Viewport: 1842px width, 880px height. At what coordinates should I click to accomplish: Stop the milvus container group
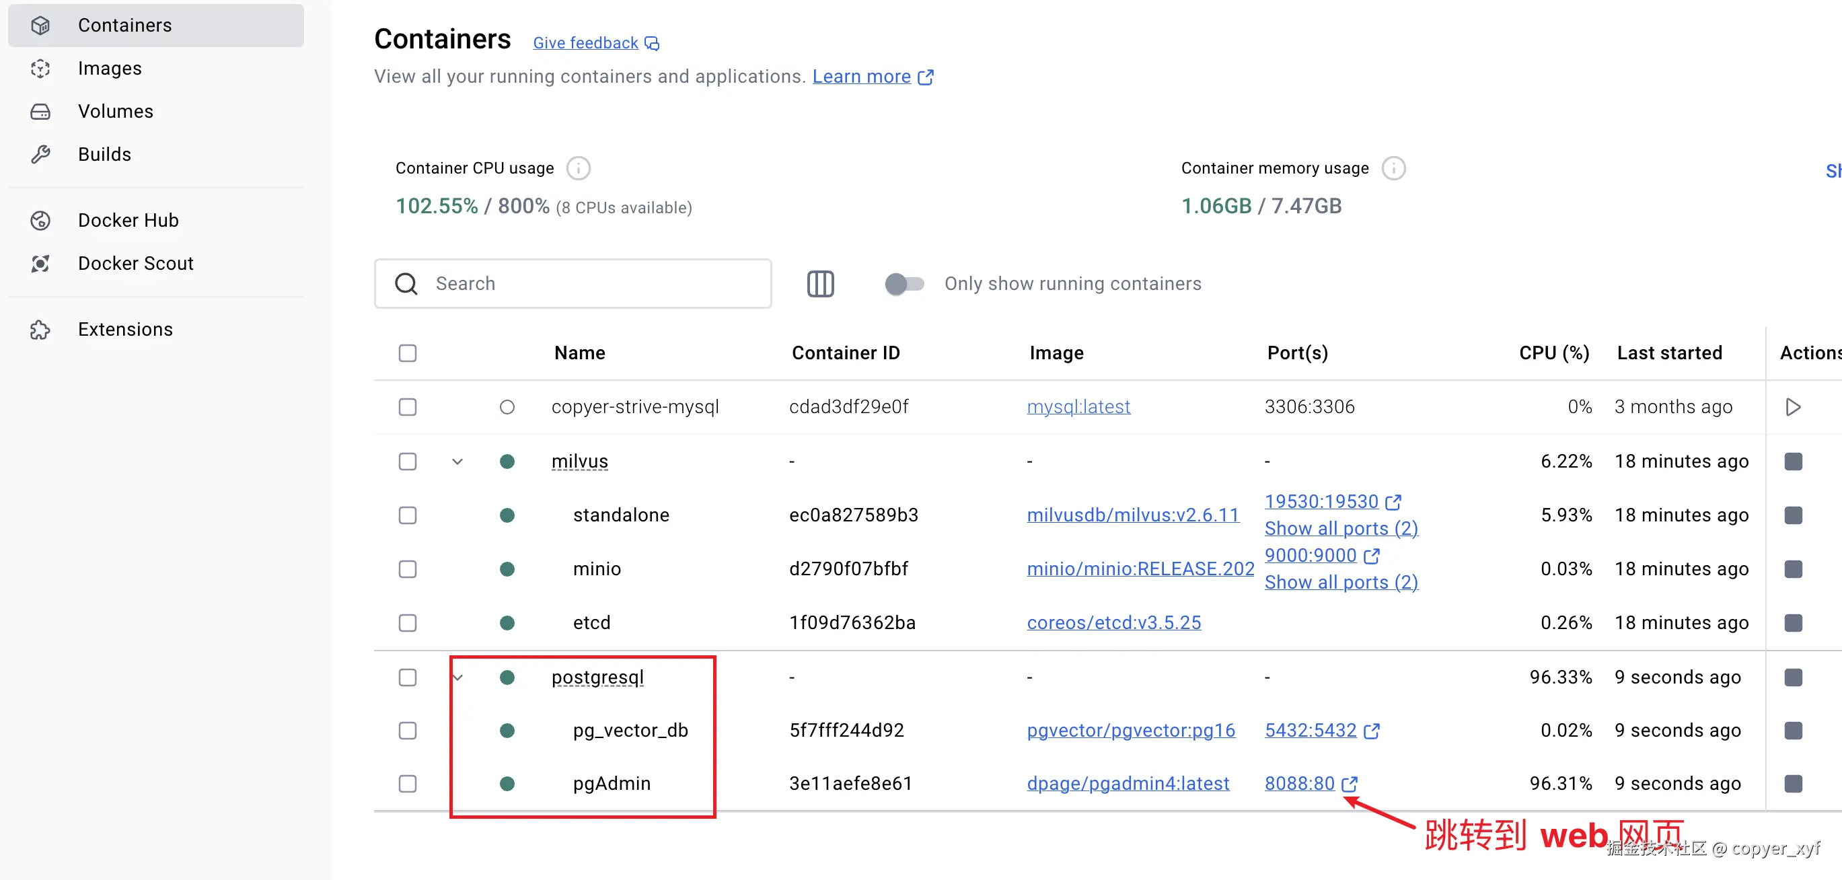[1793, 461]
